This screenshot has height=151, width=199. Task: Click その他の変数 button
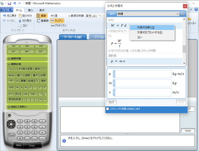tap(26, 69)
